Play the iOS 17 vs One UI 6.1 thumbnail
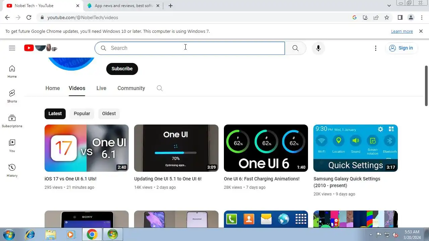This screenshot has width=429, height=241. coord(86,148)
